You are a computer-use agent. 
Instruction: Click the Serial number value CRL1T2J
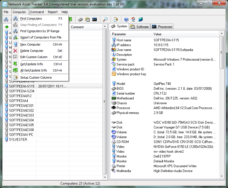click(160, 93)
